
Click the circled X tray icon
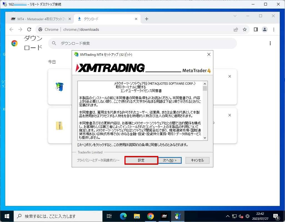click(x=247, y=216)
